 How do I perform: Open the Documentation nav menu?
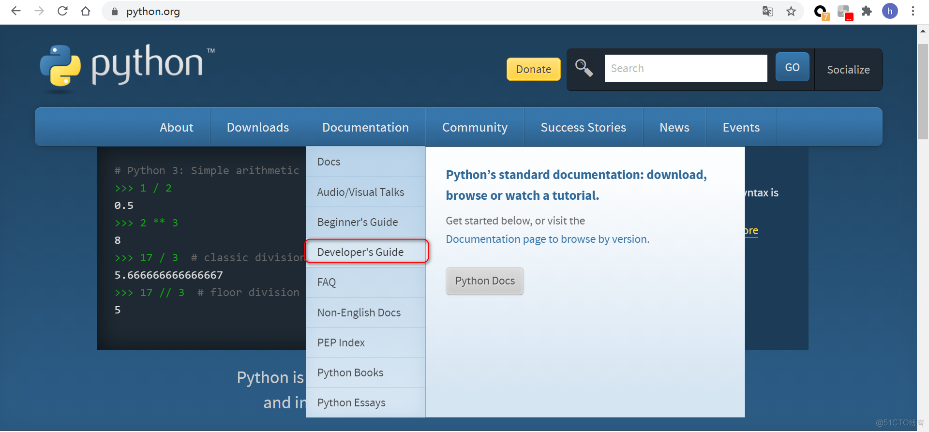[365, 127]
